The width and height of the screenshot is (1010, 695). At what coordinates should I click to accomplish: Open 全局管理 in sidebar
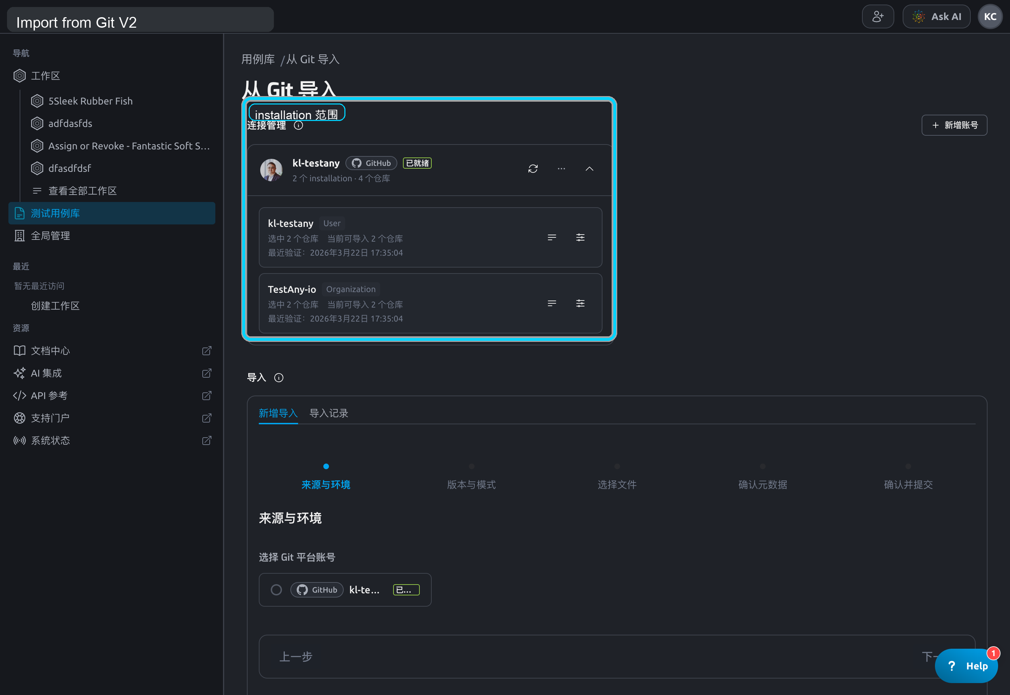pos(112,236)
